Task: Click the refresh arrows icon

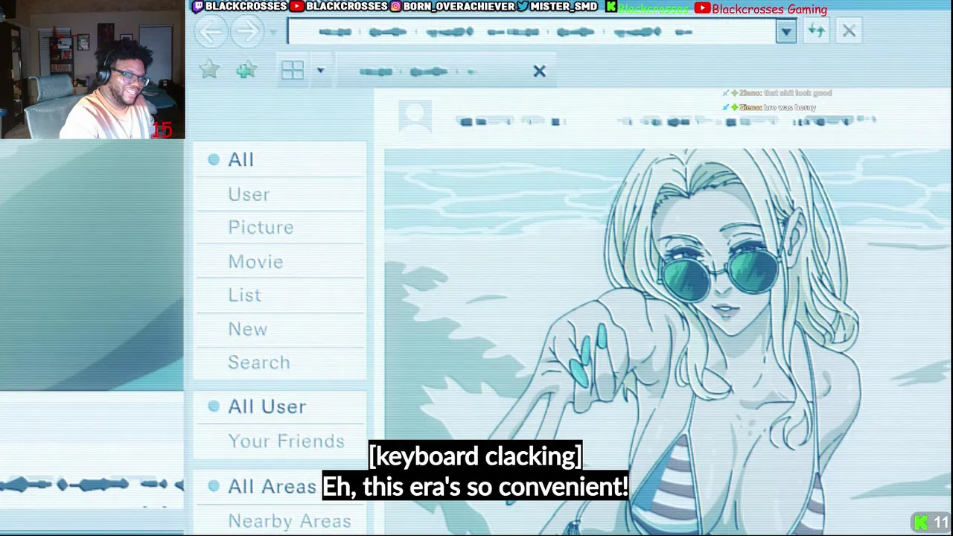Action: (817, 31)
